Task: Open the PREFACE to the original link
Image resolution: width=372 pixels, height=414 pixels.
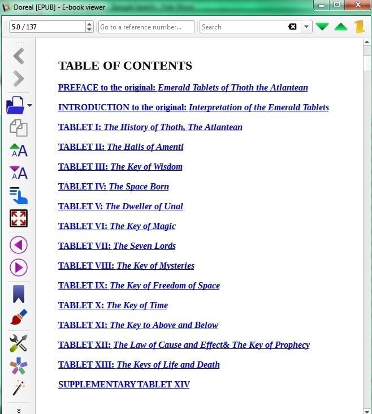Action: pyautogui.click(x=183, y=88)
